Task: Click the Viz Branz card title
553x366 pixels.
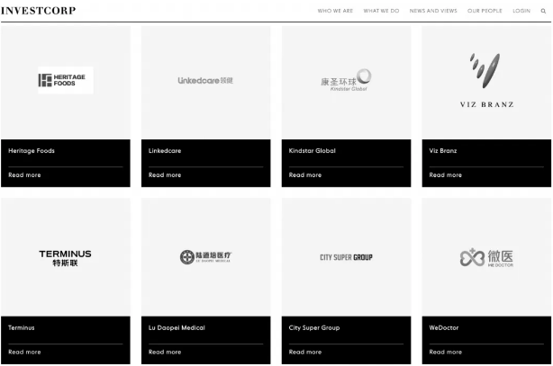Action: (x=443, y=151)
